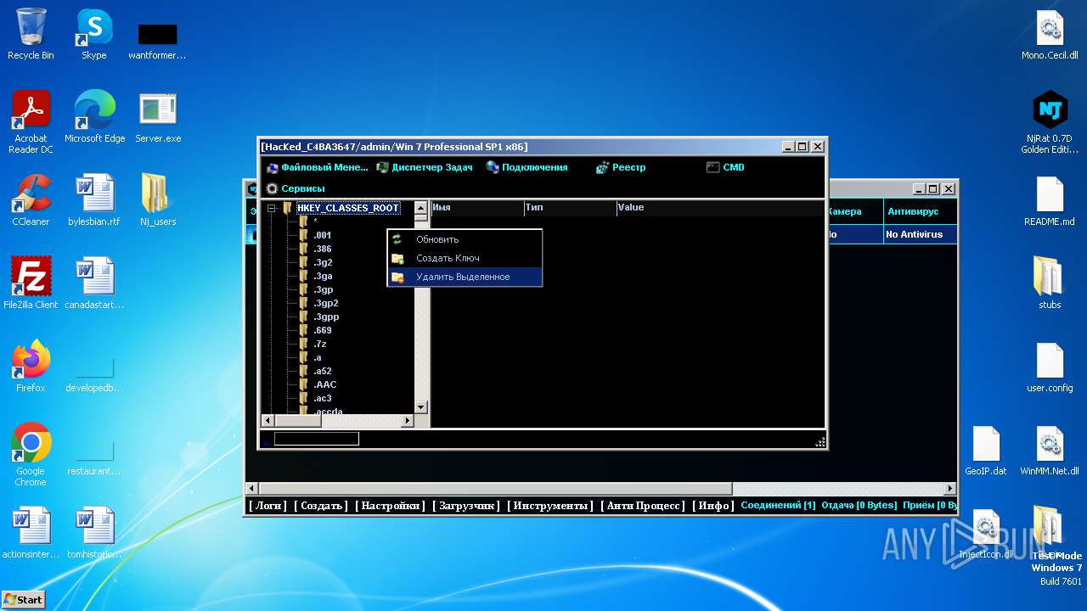Viewport: 1087px width, 611px height.
Task: Choose Удалить Выделенное from the context menu
Action: click(x=465, y=277)
